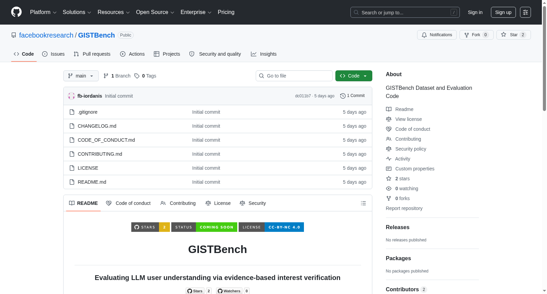Open the appearance settings icon button
The image size is (547, 294).
(x=525, y=12)
